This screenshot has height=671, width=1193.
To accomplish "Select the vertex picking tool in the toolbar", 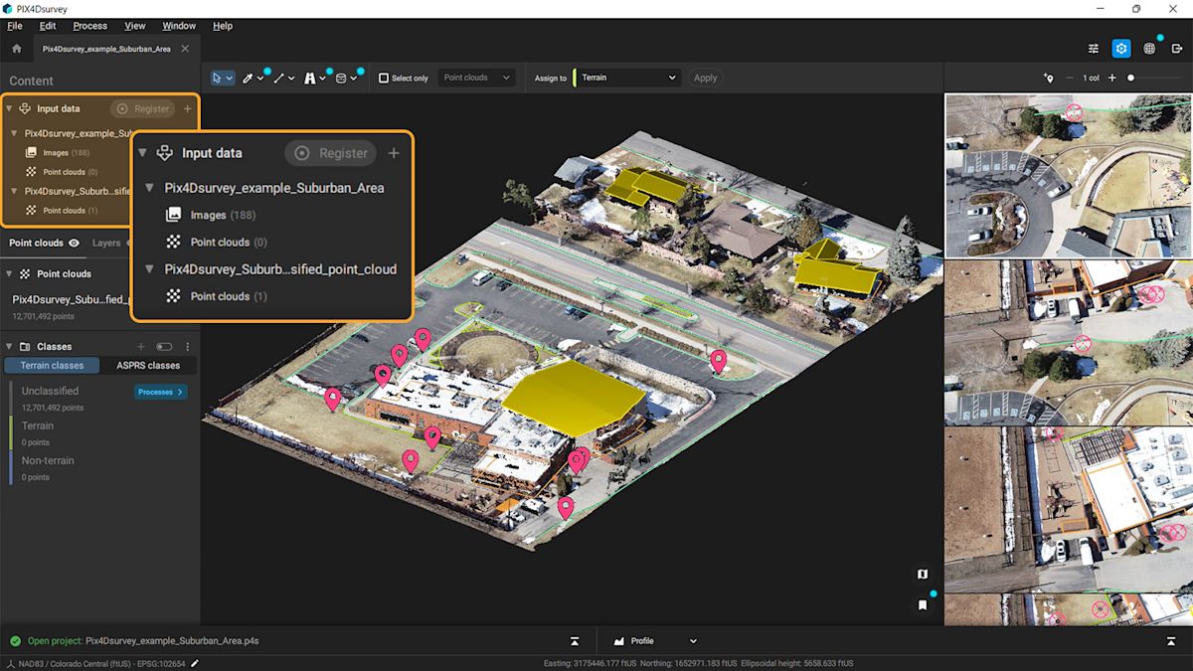I will [247, 78].
